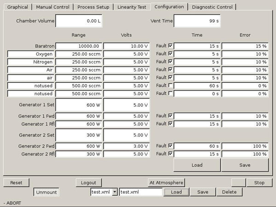Click the Reset button
Image resolution: width=276 pixels, height=207 pixels.
(x=16, y=183)
